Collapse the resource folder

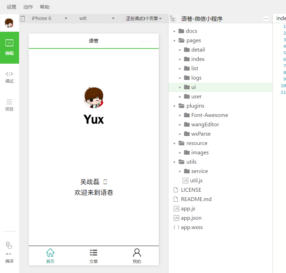(x=174, y=143)
